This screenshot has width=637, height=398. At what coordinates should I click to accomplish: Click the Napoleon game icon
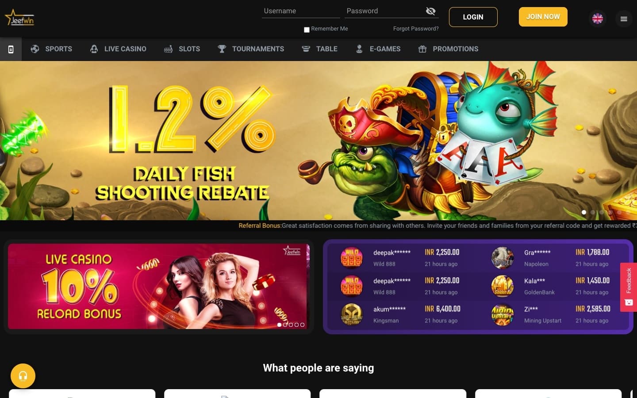pyautogui.click(x=503, y=258)
